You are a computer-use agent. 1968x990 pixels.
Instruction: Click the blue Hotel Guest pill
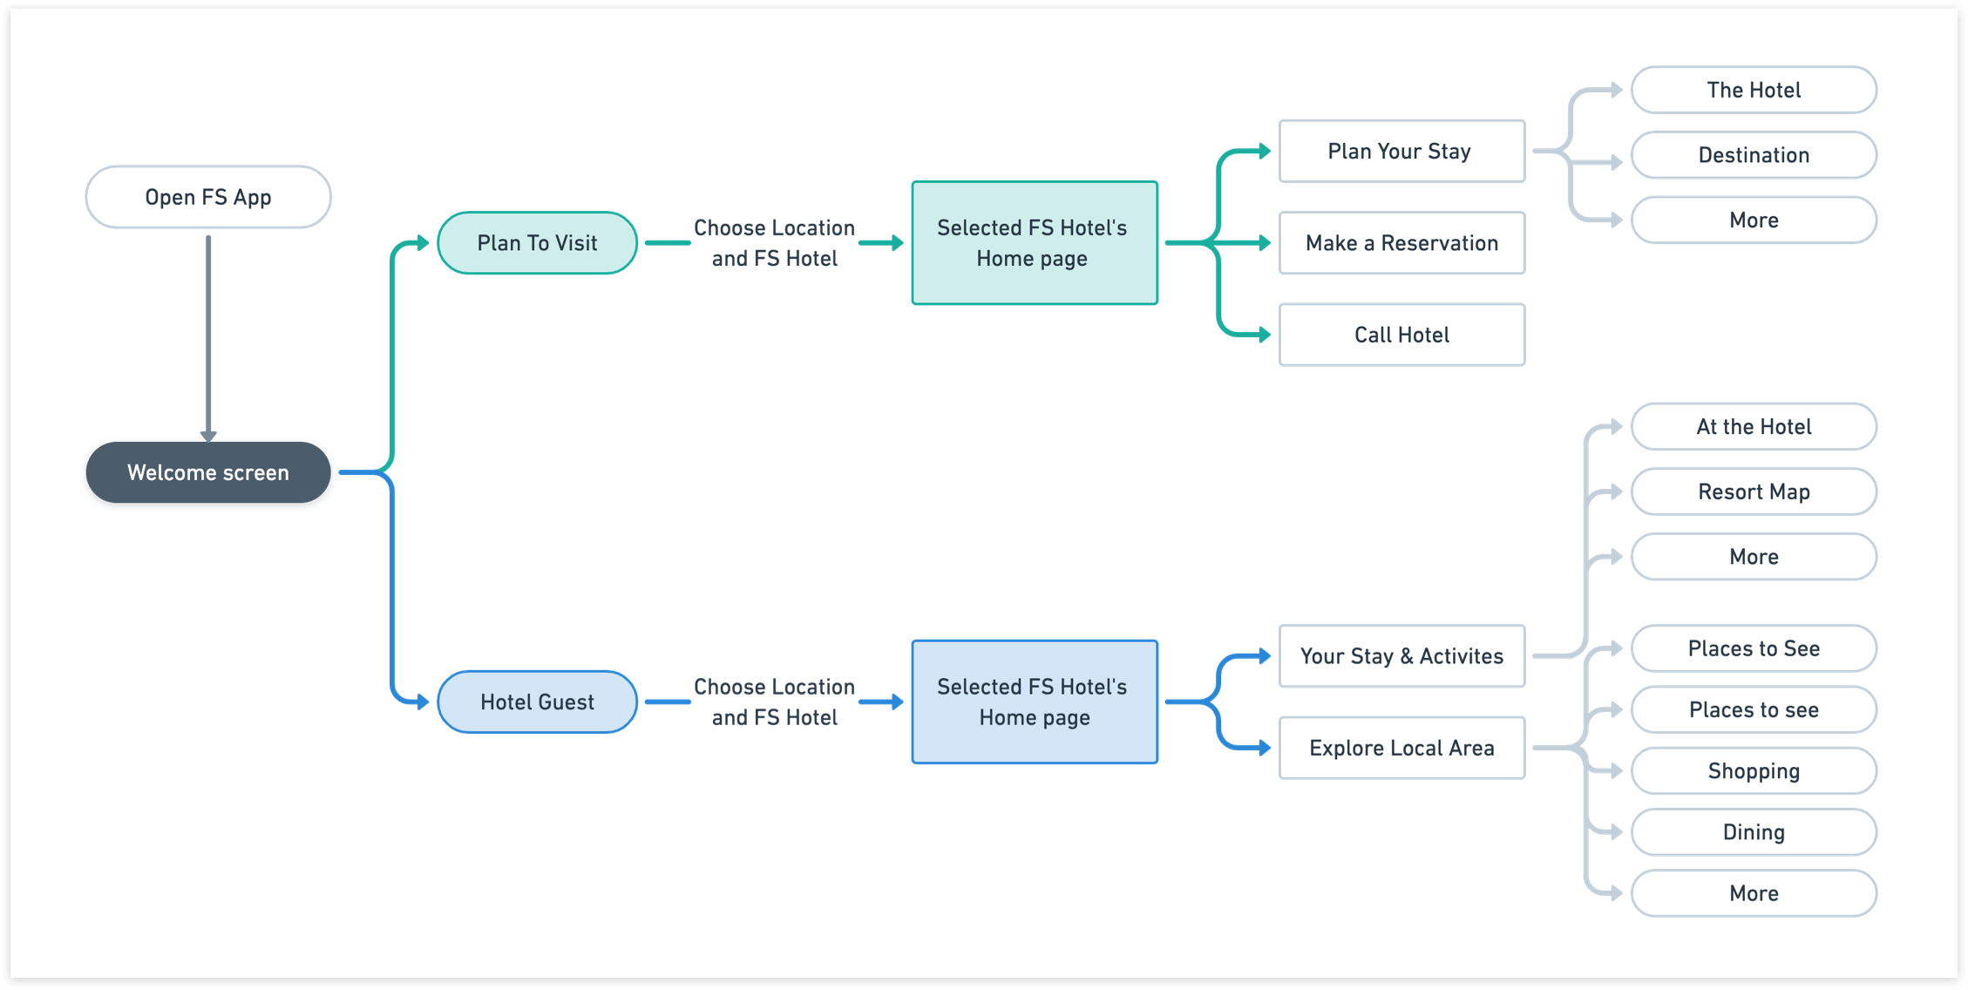tap(537, 702)
